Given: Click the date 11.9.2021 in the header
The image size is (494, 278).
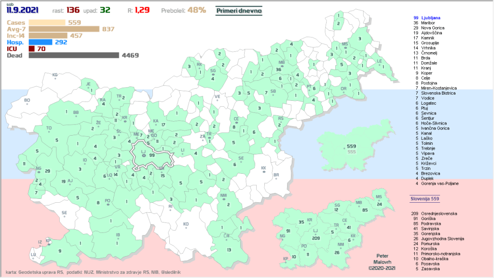Looking at the screenshot, I should (22, 10).
